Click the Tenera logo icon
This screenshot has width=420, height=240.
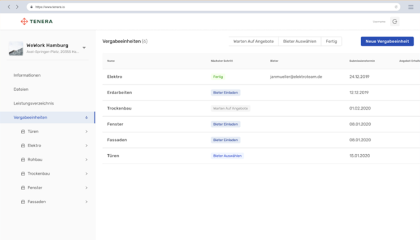click(24, 21)
